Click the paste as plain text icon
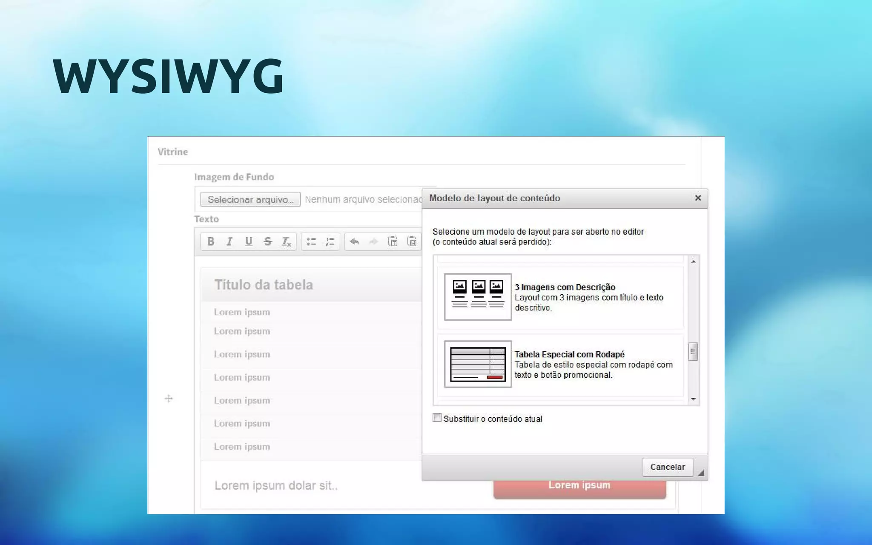 393,241
